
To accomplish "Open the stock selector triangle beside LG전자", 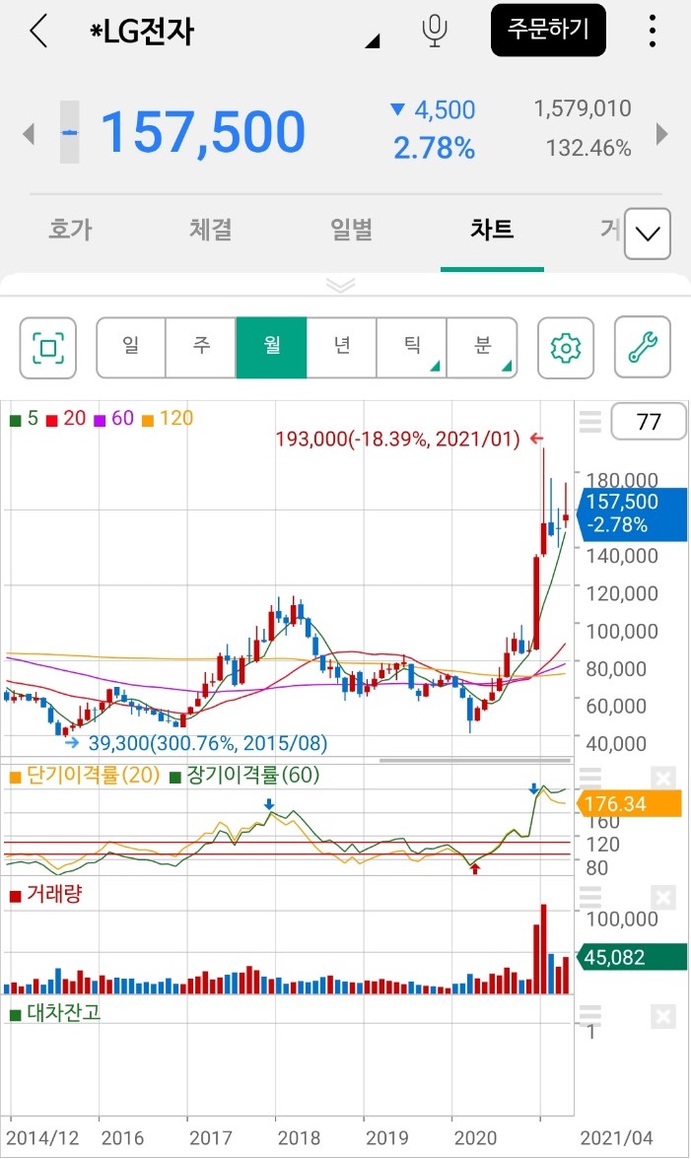I will (x=373, y=41).
